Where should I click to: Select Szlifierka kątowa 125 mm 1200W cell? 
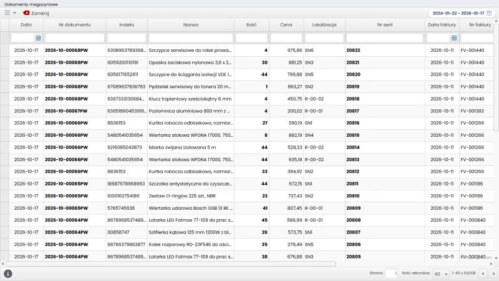[191, 232]
